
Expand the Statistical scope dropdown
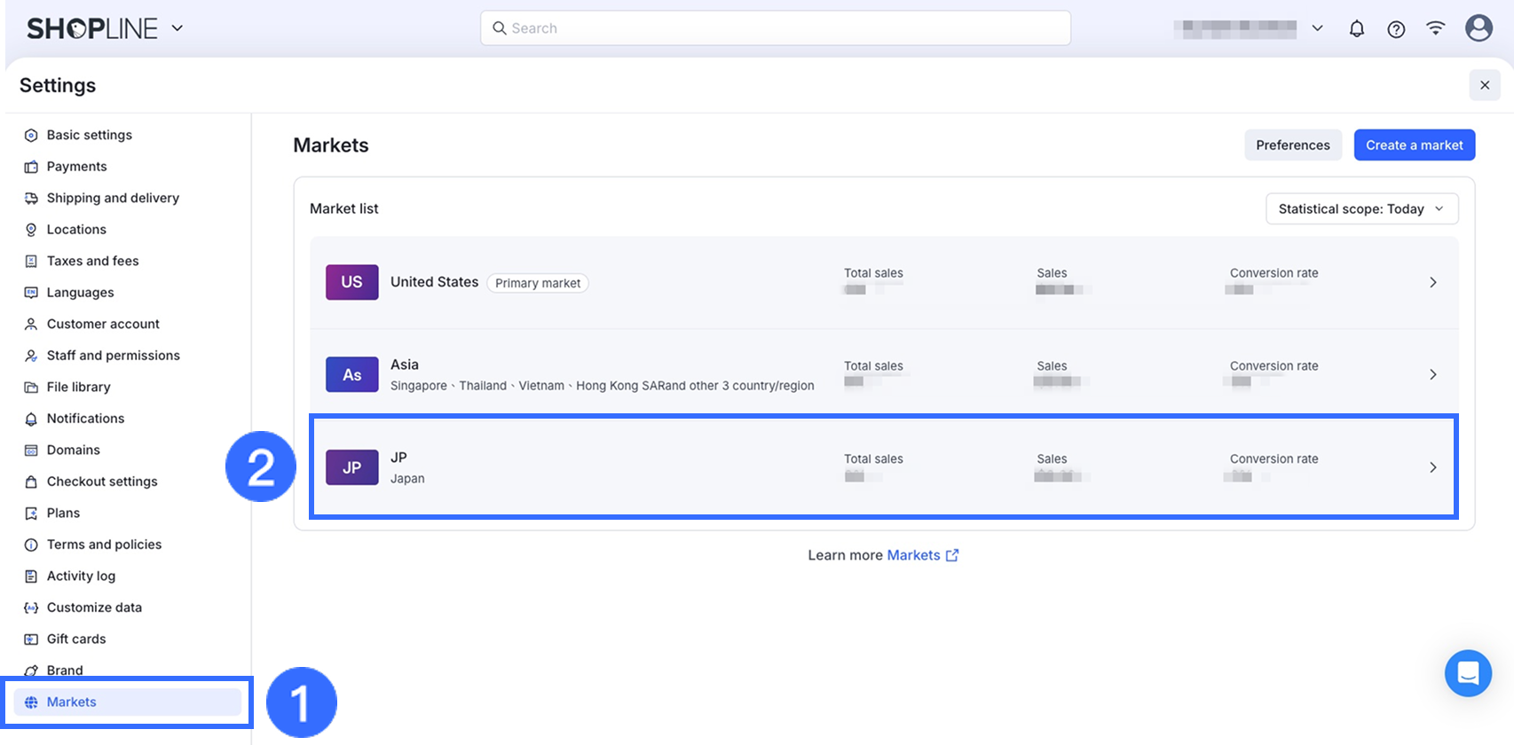coord(1361,209)
